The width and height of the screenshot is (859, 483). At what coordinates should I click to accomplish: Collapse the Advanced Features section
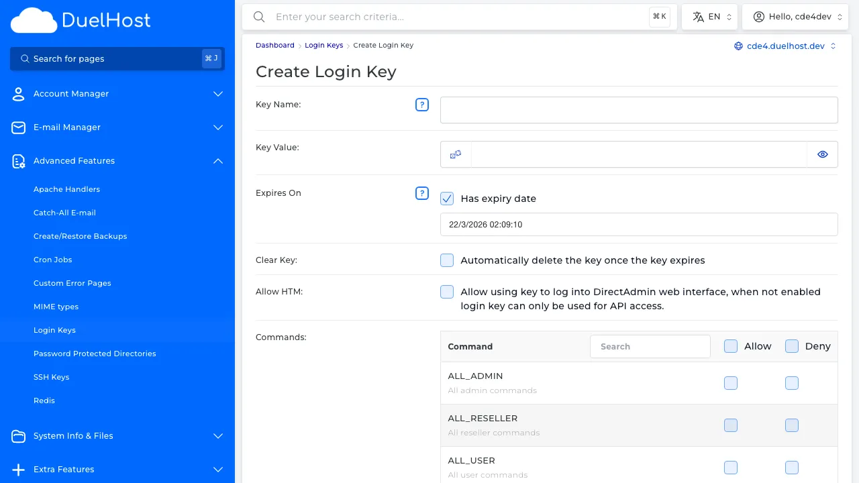coord(217,161)
